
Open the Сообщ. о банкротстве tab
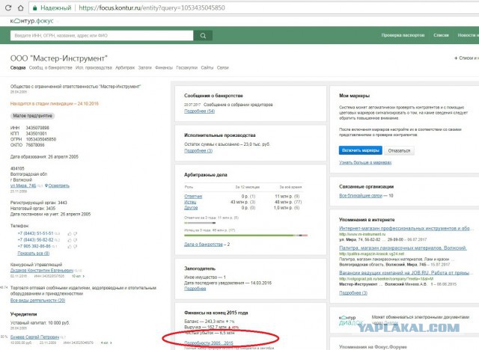coord(51,68)
